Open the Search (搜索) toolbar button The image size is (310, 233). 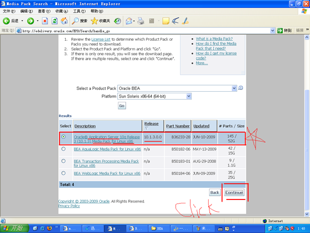80,21
